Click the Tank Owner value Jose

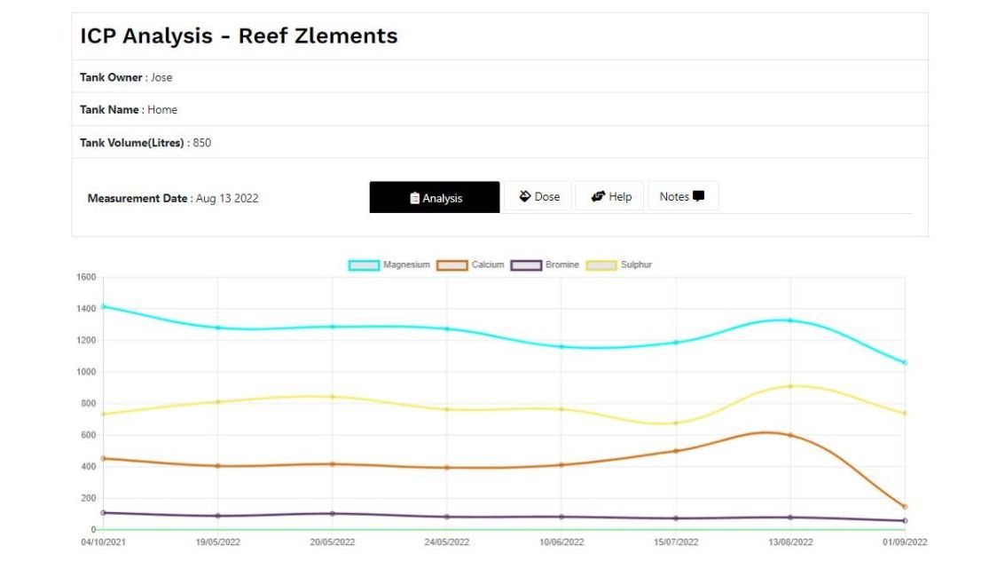pyautogui.click(x=162, y=77)
